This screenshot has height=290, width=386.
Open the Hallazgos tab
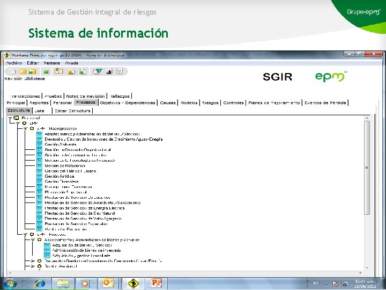click(x=120, y=96)
